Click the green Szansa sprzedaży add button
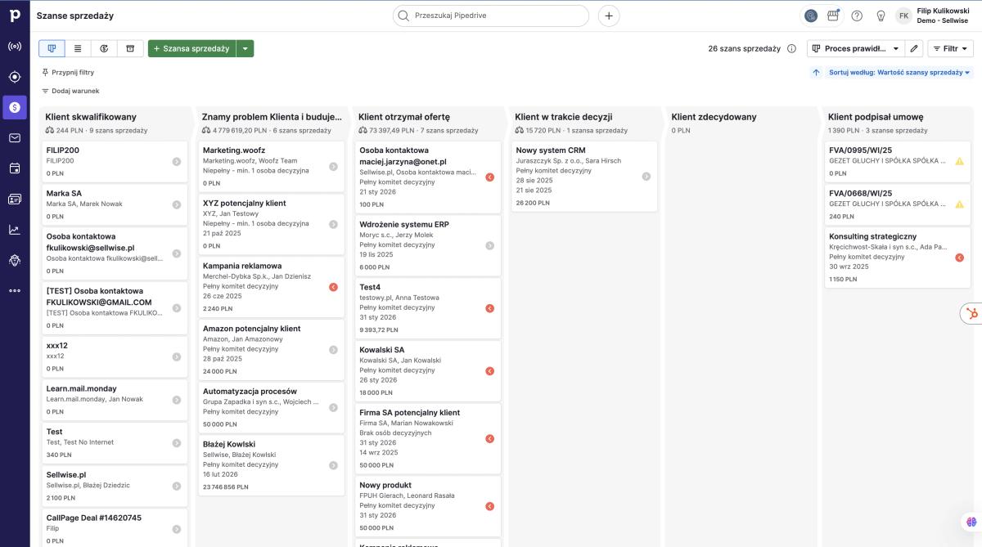This screenshot has width=982, height=547. 192,49
